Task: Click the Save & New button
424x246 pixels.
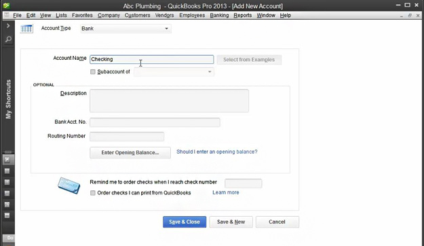Action: 231,222
